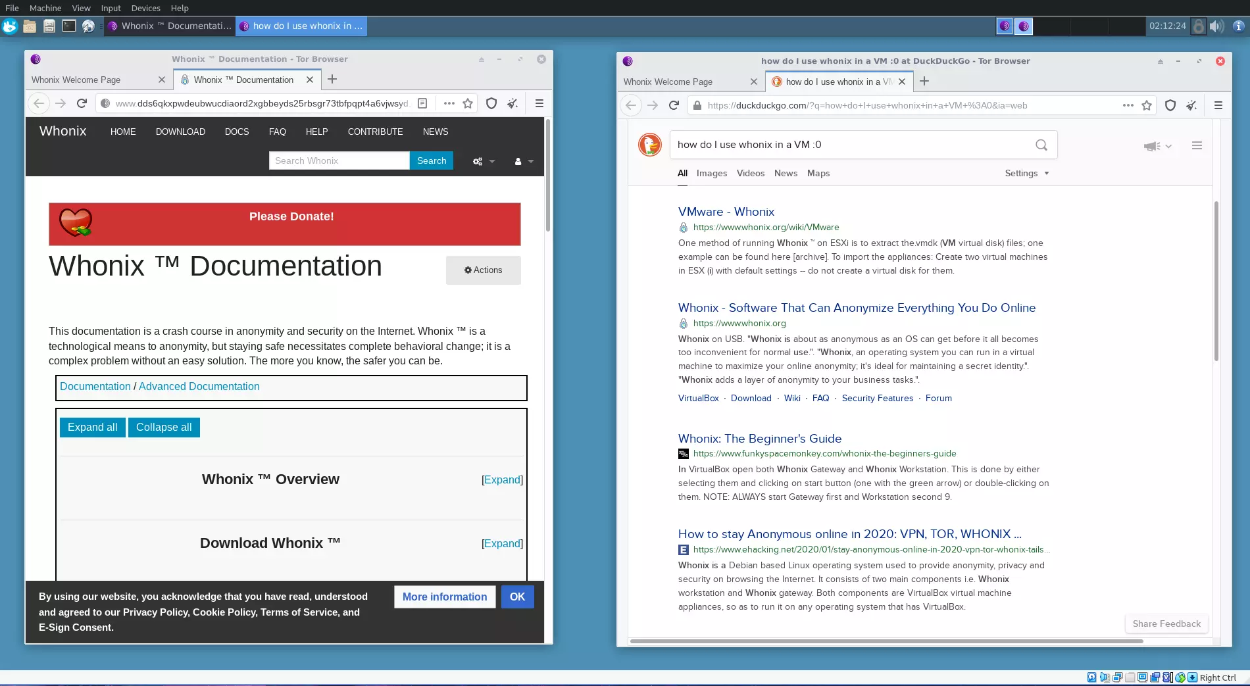Screen dimensions: 1250x686
Task: Reload page in Whonix Documentation window
Action: coord(82,103)
